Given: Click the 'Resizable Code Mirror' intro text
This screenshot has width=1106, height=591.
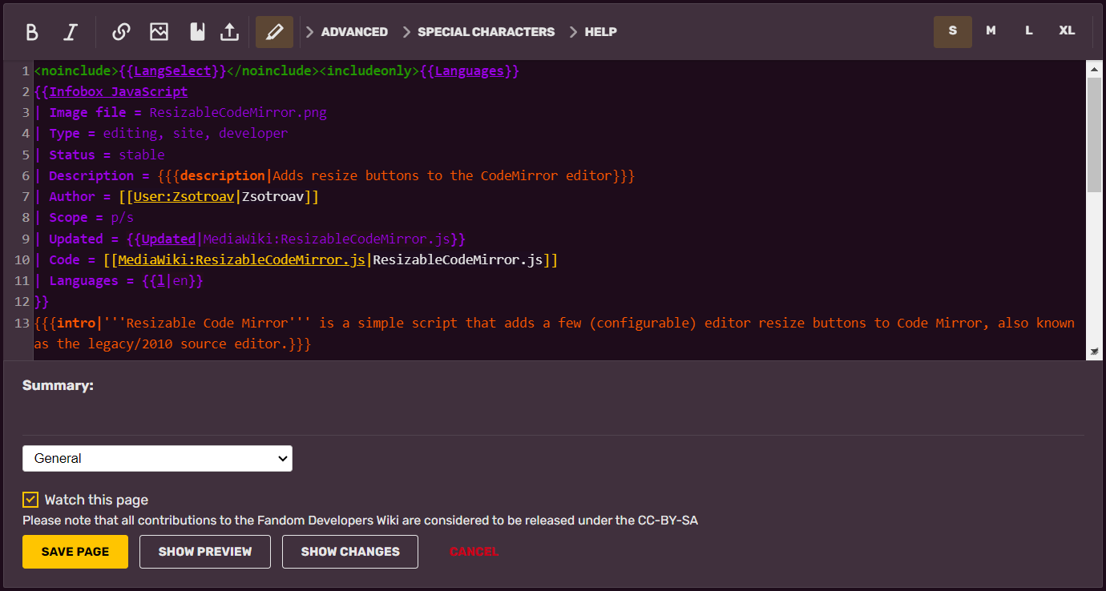Looking at the screenshot, I should [x=207, y=323].
